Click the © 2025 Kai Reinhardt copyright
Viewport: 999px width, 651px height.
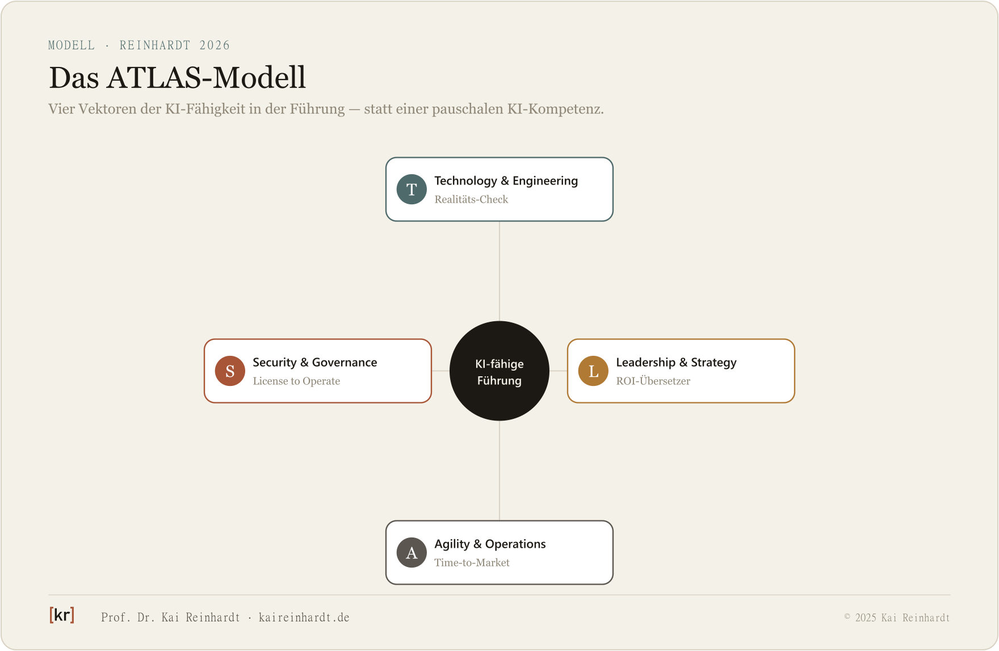pyautogui.click(x=897, y=618)
